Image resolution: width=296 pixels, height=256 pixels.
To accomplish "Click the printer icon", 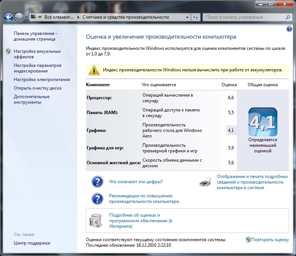I will coord(205,182).
